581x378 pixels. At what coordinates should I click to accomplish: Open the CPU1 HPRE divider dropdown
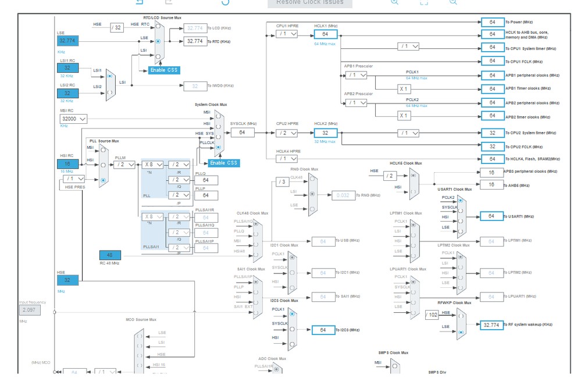pyautogui.click(x=286, y=34)
